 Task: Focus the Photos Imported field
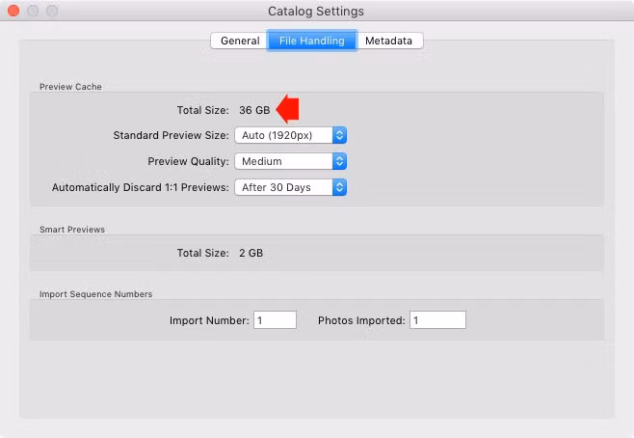[x=437, y=320]
